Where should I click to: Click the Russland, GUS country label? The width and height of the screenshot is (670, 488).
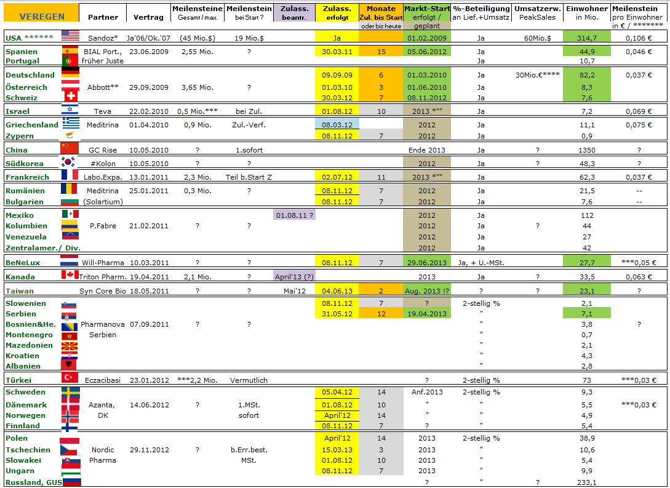coord(33,482)
